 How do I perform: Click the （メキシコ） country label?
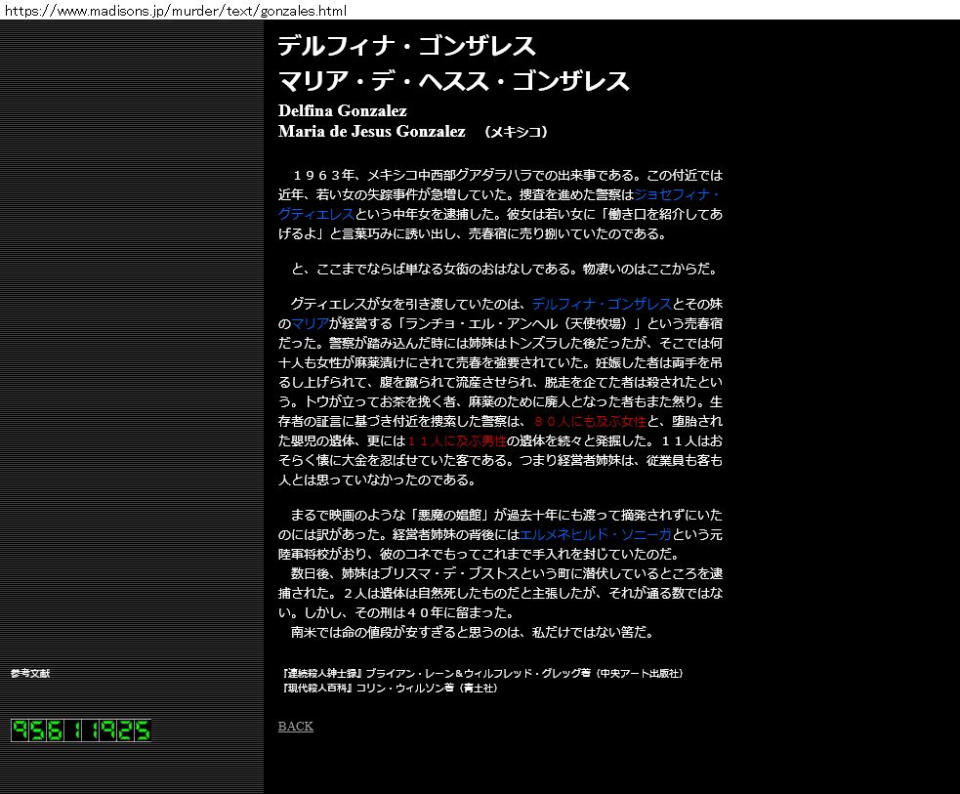coord(516,132)
